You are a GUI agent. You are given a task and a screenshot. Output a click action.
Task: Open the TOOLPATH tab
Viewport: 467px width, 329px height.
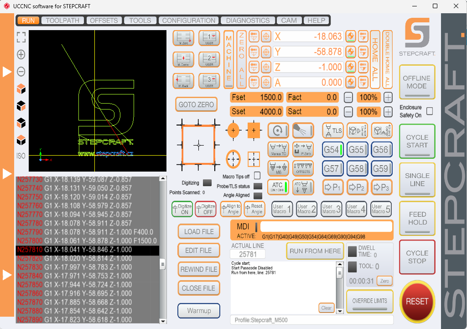click(x=62, y=20)
